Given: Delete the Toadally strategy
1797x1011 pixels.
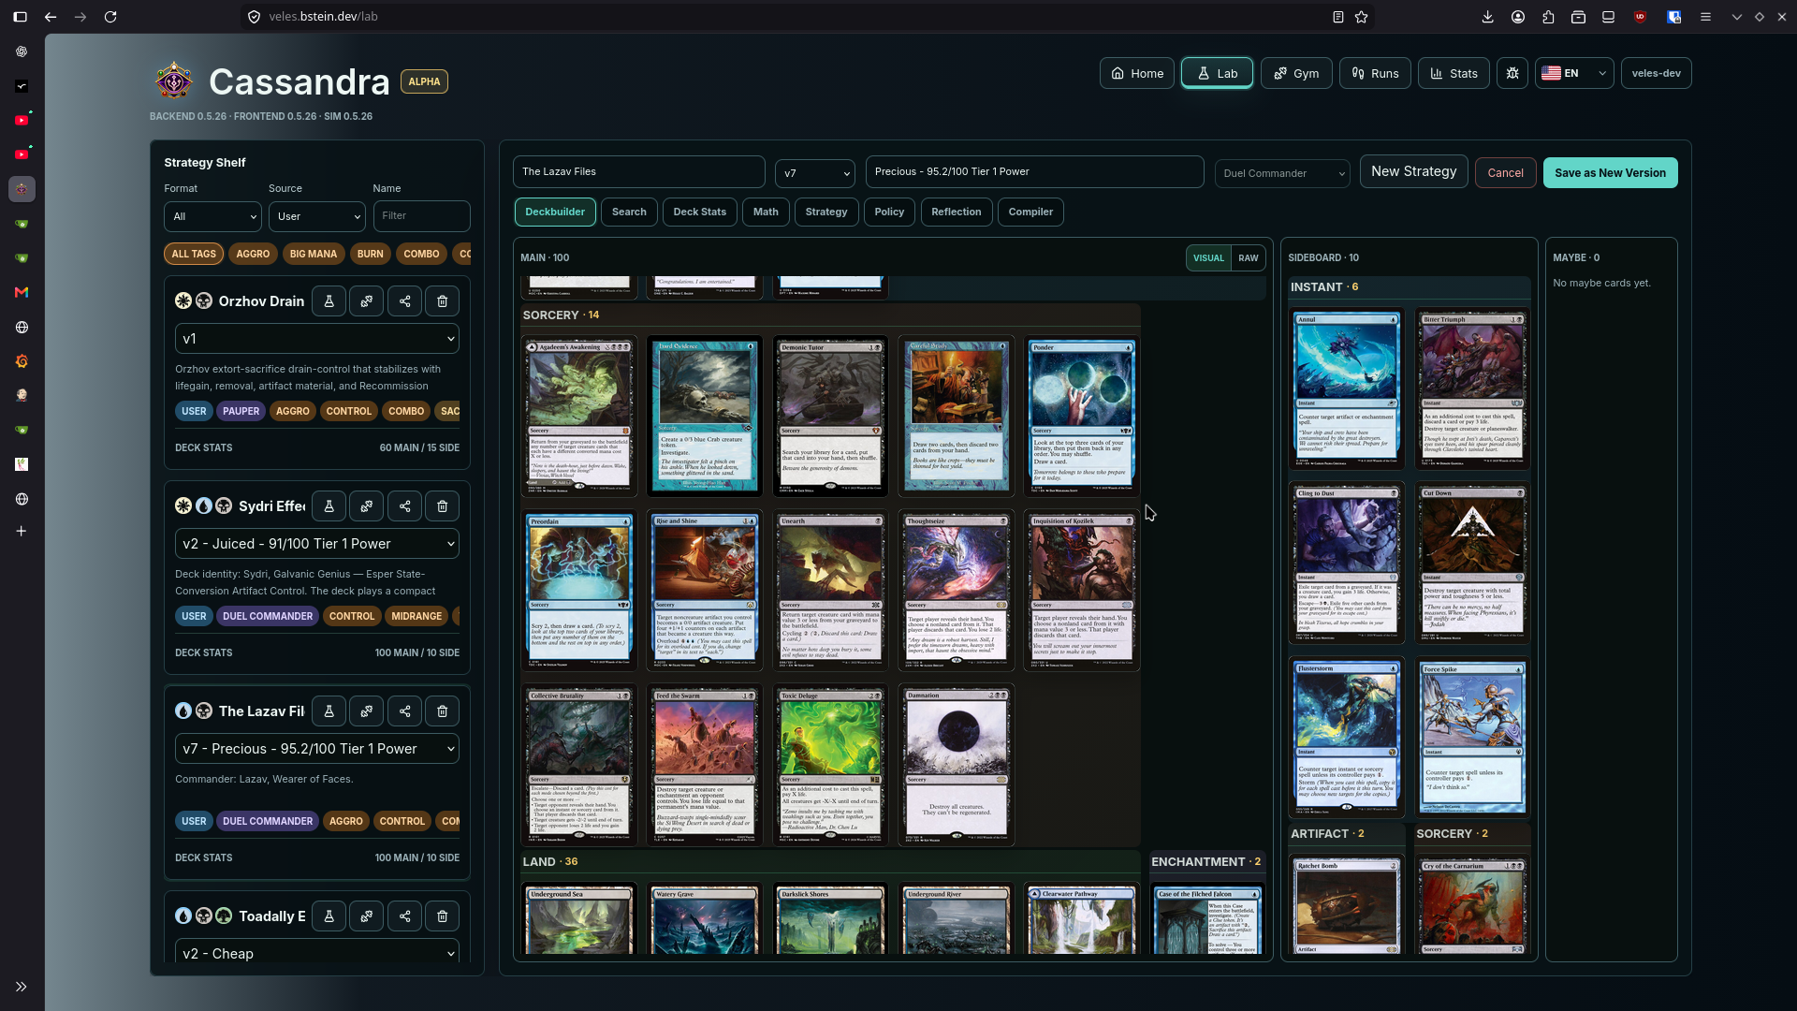Looking at the screenshot, I should (x=443, y=916).
